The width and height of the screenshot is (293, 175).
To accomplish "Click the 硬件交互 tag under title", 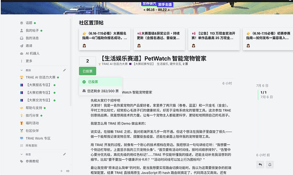I will click(175, 64).
